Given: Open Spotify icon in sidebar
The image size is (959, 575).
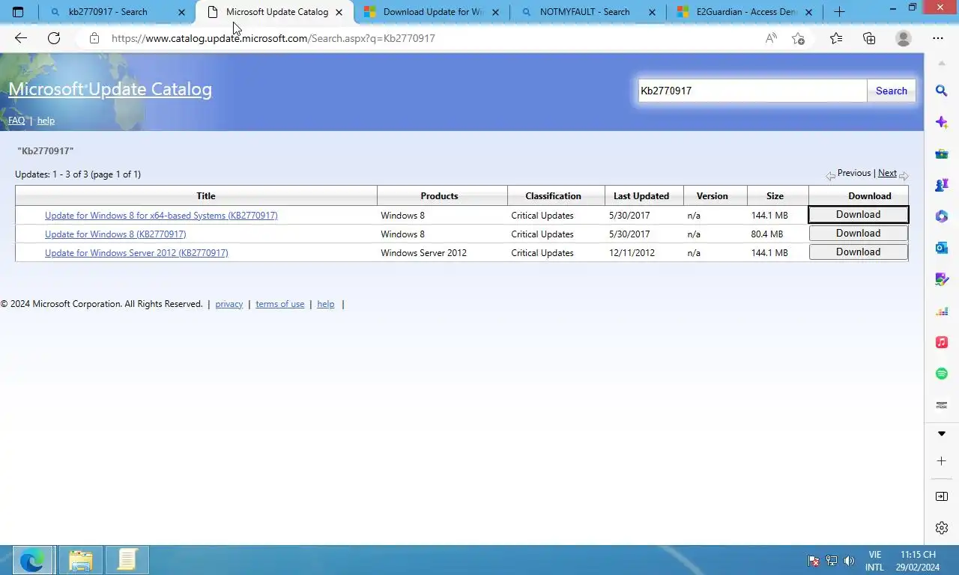Looking at the screenshot, I should tap(942, 374).
